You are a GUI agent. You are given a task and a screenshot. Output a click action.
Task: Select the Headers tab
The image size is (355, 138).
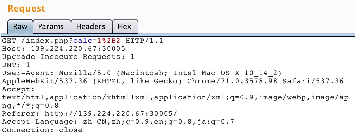[x=91, y=27]
